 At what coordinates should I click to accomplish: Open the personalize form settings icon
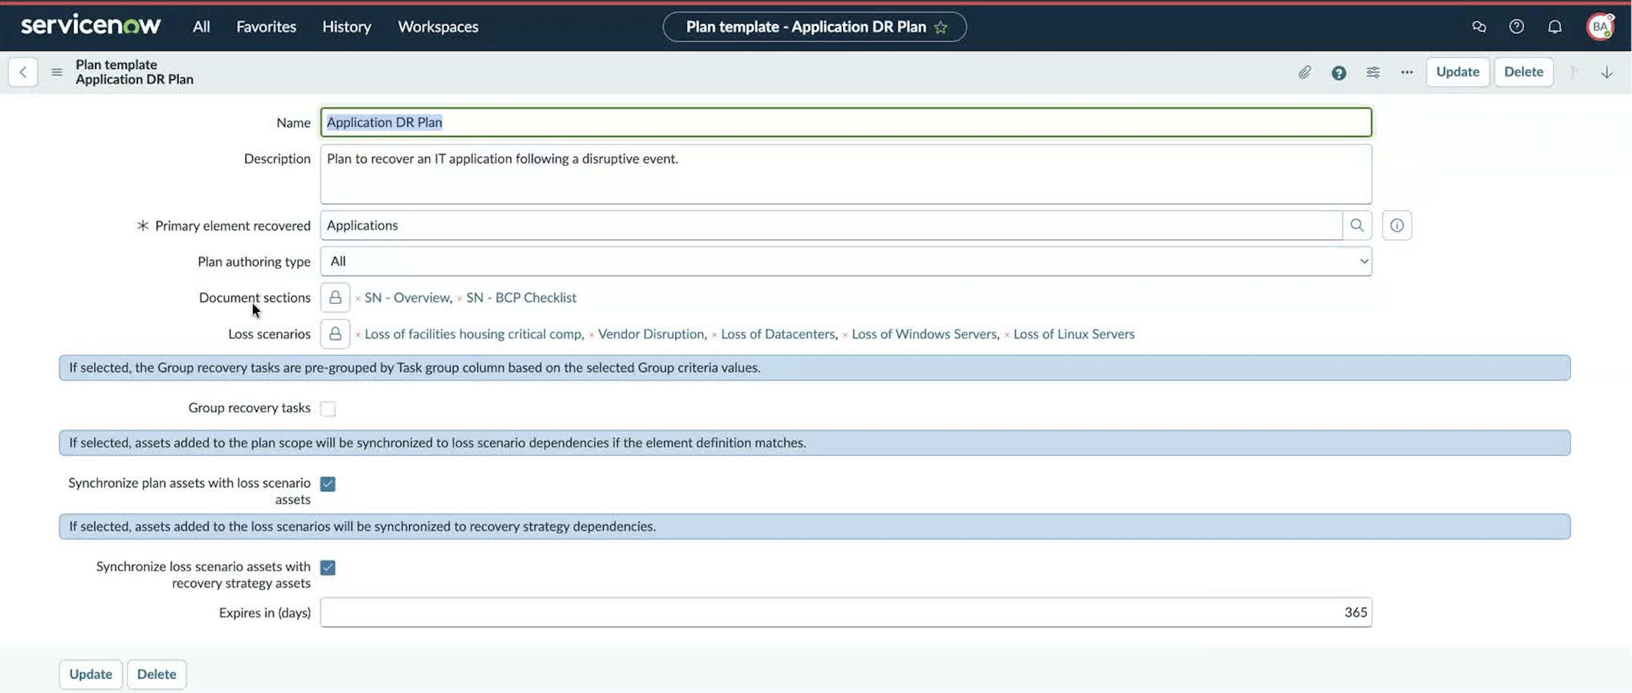point(1373,72)
